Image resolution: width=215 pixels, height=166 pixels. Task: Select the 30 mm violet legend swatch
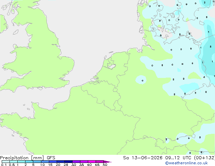(76, 162)
